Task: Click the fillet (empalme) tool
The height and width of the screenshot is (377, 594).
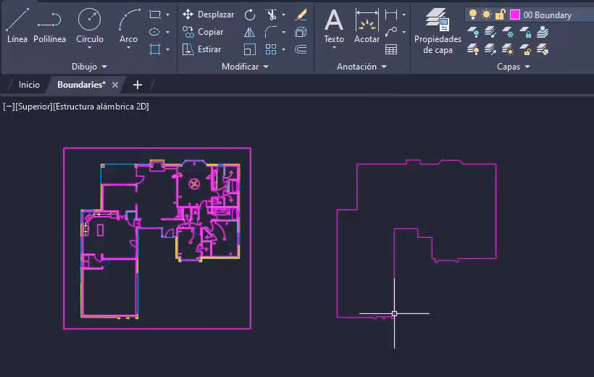Action: point(271,32)
